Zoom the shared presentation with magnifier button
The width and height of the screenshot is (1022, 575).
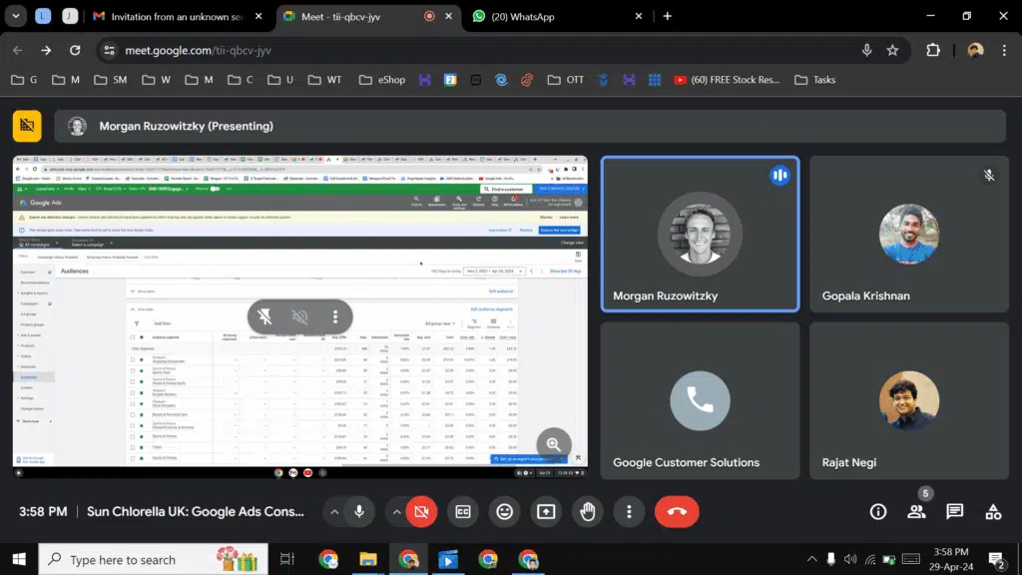point(553,444)
